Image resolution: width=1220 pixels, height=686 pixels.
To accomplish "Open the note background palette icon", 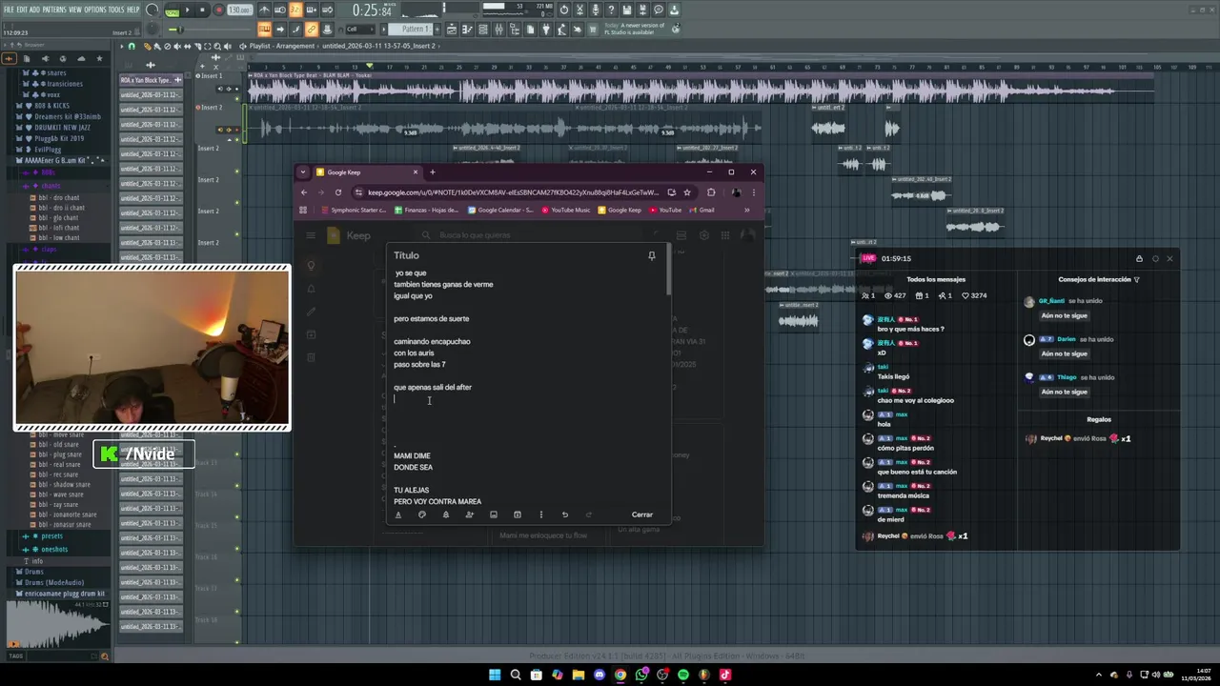I will click(422, 514).
